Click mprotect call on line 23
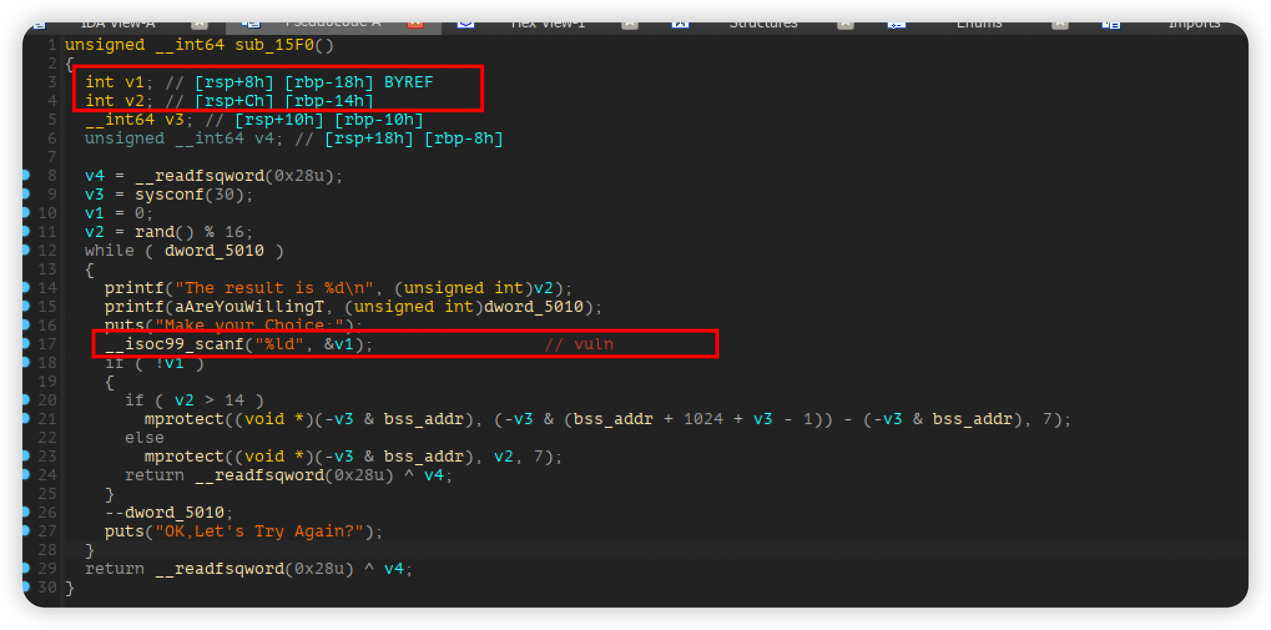1271x630 pixels. [x=185, y=457]
